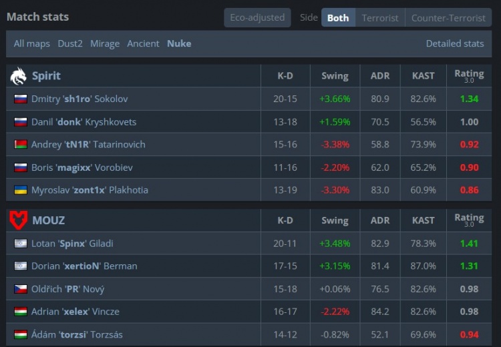Viewport: 501px width, 347px height.
Task: Click PR's +0.06% swing value
Action: pyautogui.click(x=335, y=289)
